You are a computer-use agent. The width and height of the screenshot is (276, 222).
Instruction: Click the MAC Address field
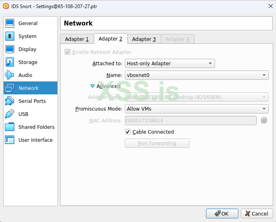tap(191, 121)
